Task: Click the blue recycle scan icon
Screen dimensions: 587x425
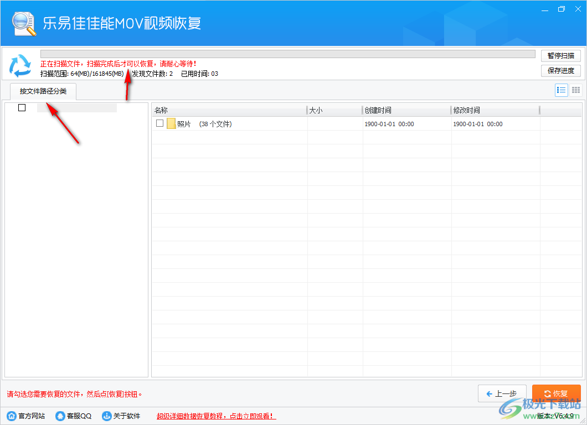Action: click(20, 65)
